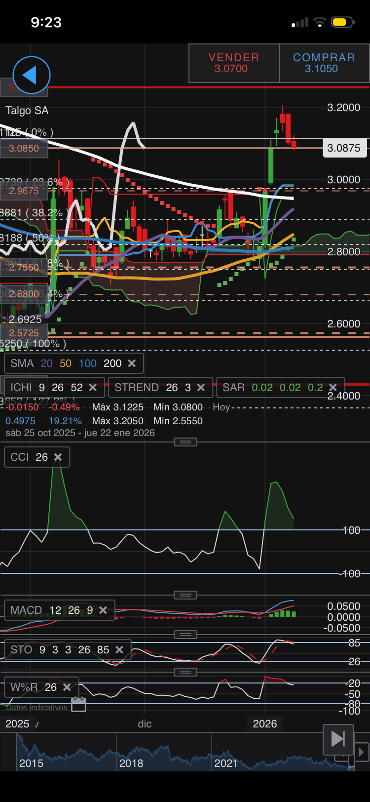Tap the Wi-Fi icon in status bar
The width and height of the screenshot is (370, 802).
click(320, 22)
